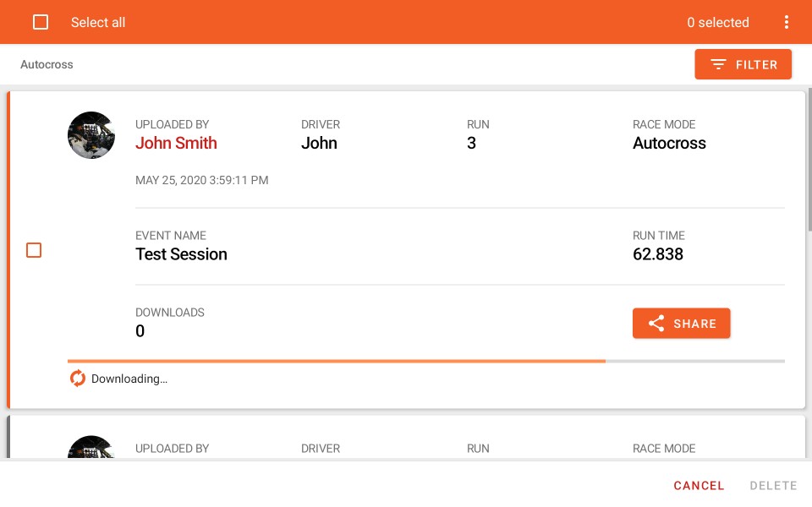Click the MAY 25, 2020 3:59:11 PM timestamp

pyautogui.click(x=202, y=180)
